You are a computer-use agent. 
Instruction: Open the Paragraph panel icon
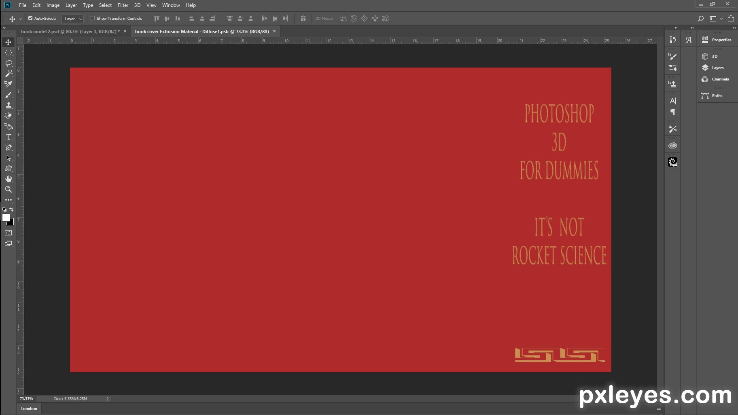pyautogui.click(x=673, y=112)
